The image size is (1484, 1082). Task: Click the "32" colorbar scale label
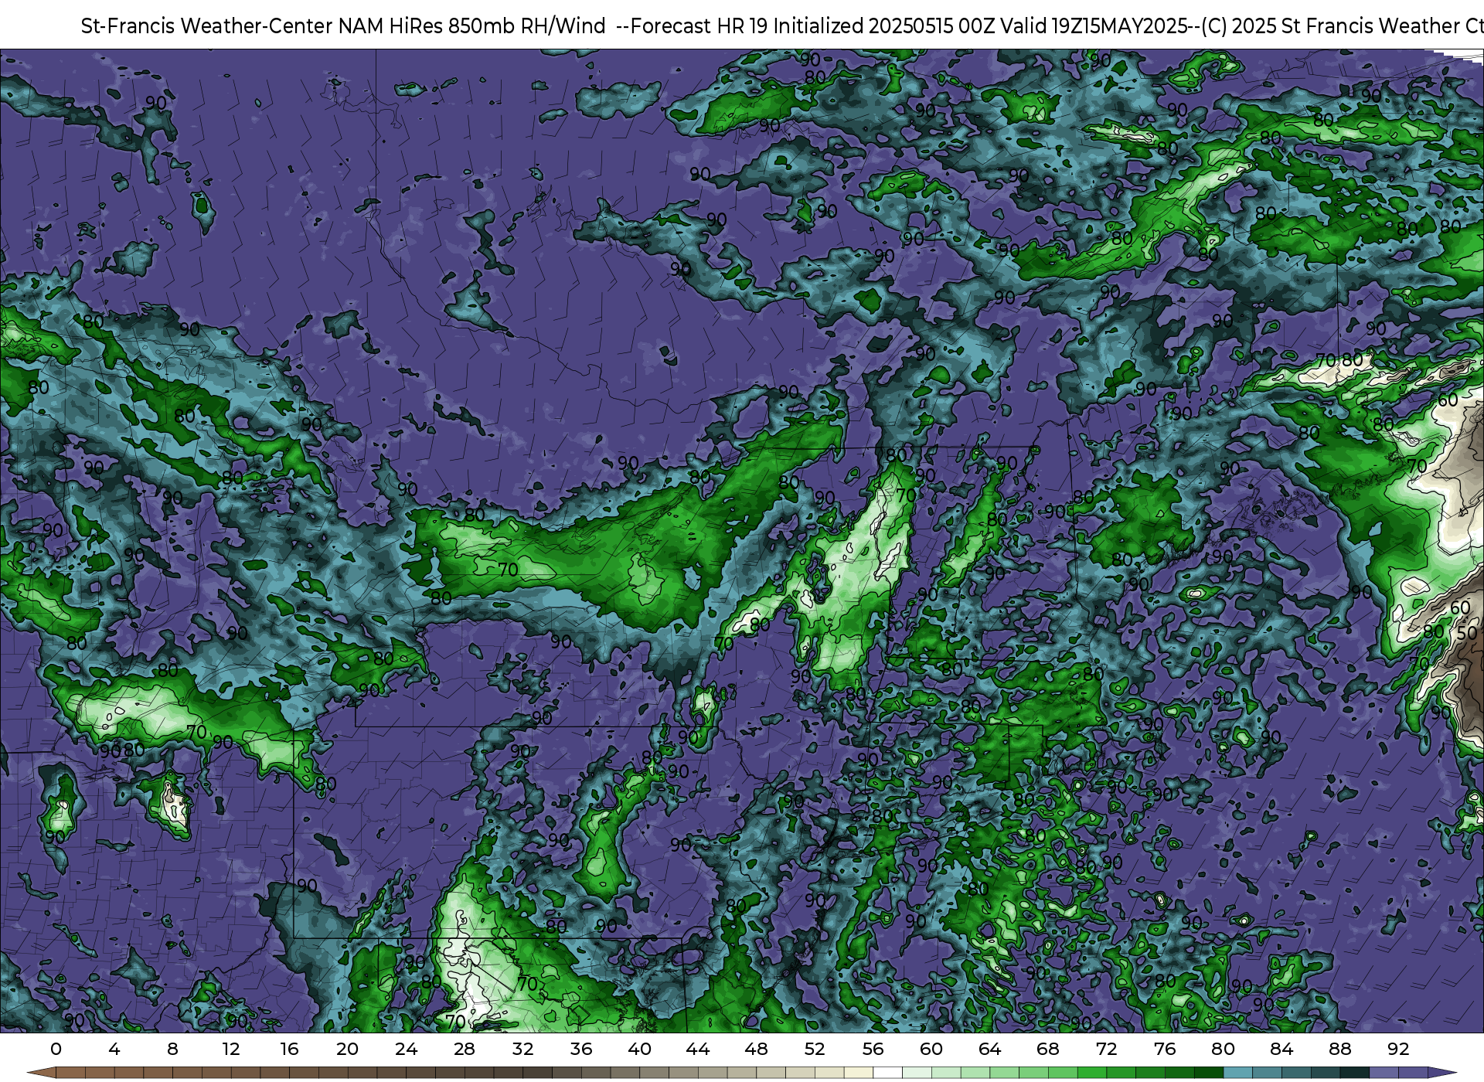tap(522, 1049)
